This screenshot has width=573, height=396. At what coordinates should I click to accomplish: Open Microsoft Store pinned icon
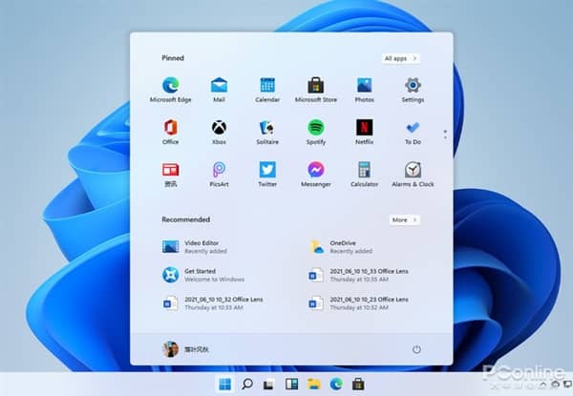(x=315, y=86)
